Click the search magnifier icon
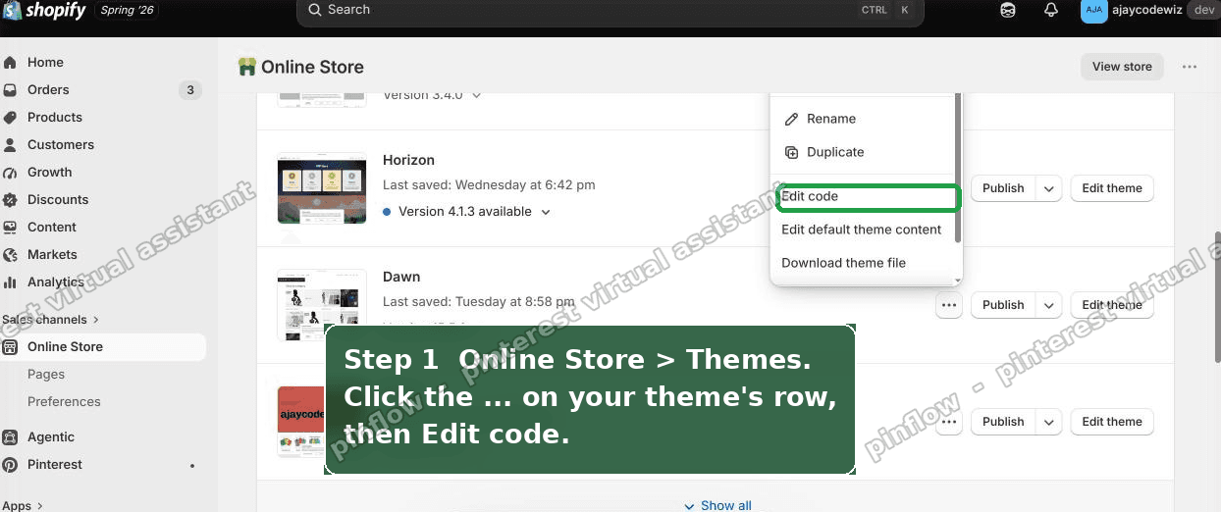1221x512 pixels. pyautogui.click(x=314, y=10)
